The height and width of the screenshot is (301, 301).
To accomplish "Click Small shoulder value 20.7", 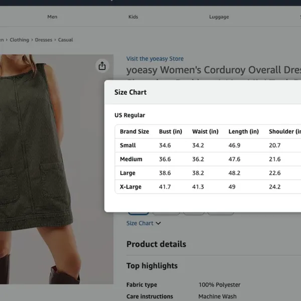I will [x=275, y=145].
